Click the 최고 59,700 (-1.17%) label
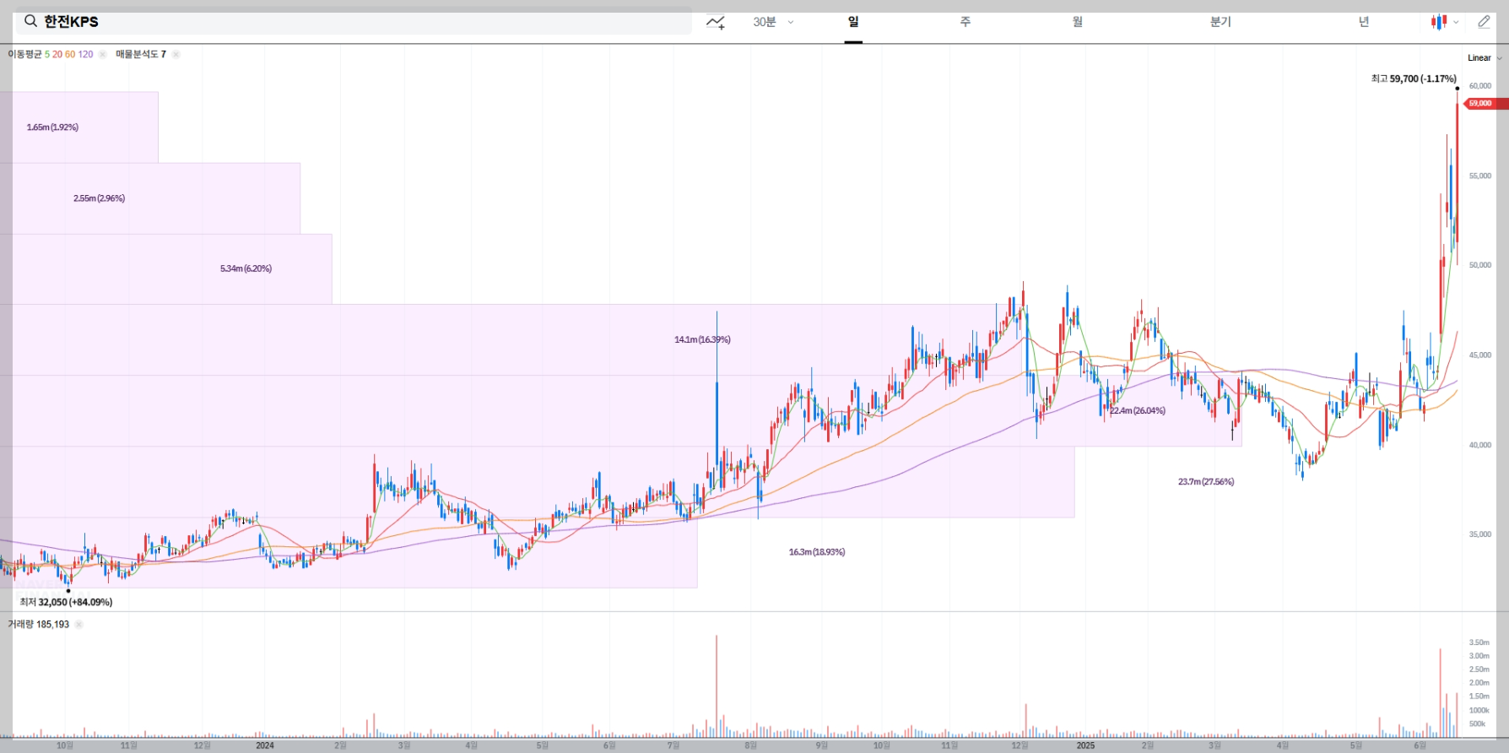The height and width of the screenshot is (753, 1509). [1414, 79]
